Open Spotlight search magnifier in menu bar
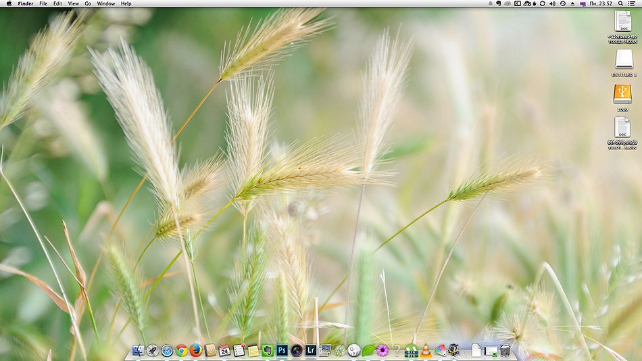The height and width of the screenshot is (361, 642). 620,3
